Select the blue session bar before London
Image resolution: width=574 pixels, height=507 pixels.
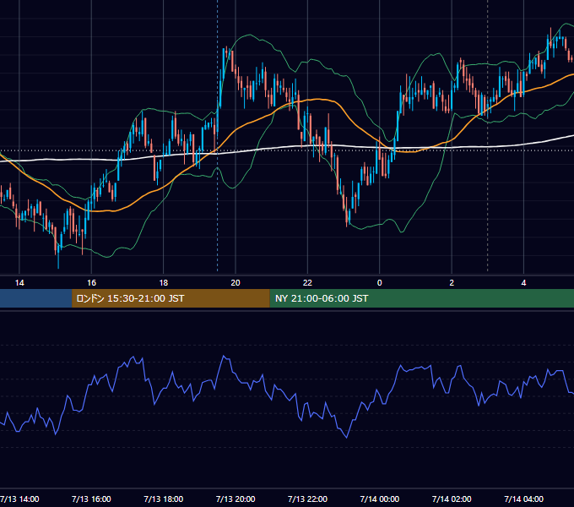[x=35, y=298]
